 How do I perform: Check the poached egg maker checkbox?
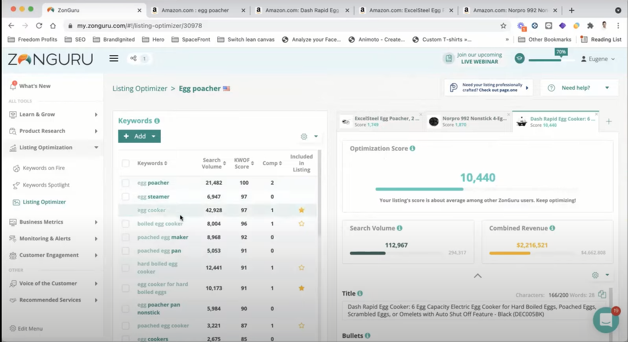(x=125, y=237)
